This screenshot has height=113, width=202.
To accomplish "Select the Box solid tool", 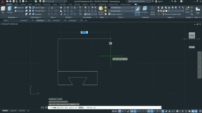I will pos(3,10).
